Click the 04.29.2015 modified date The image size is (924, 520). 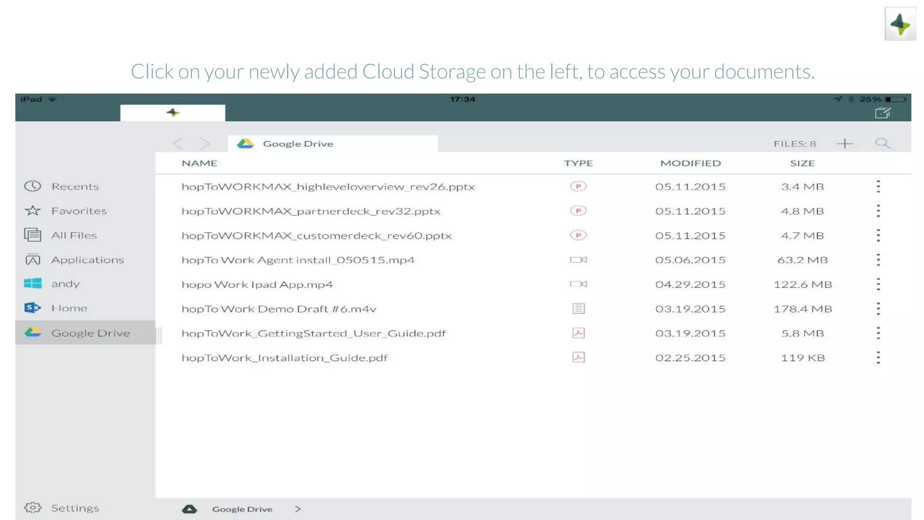pyautogui.click(x=690, y=284)
